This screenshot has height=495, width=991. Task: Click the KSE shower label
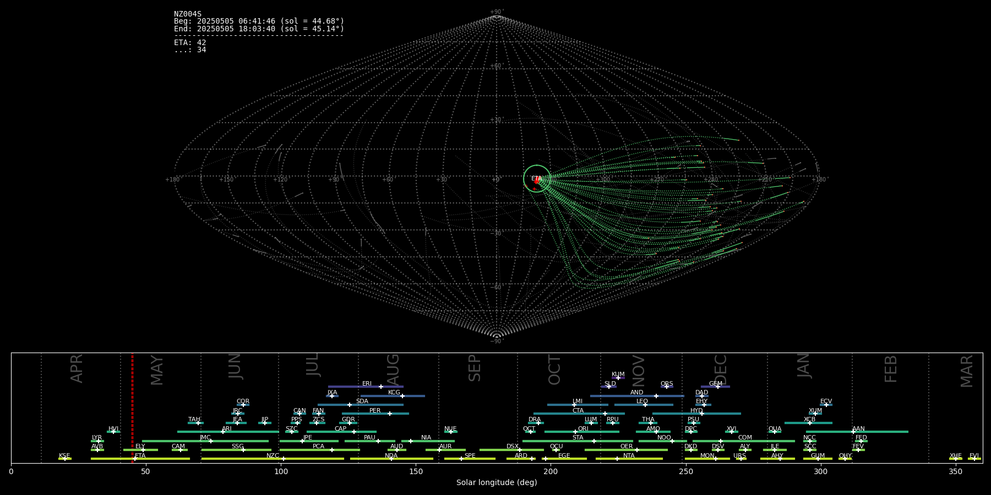64,456
